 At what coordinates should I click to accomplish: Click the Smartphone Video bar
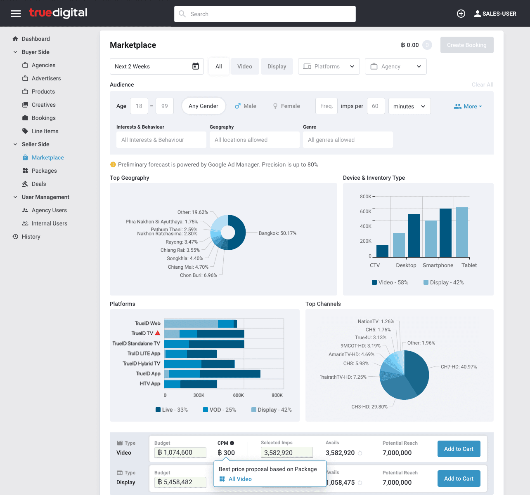tap(445, 233)
